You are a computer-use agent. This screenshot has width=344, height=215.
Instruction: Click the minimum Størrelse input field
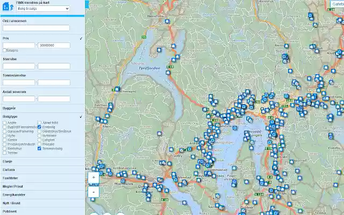19,66
